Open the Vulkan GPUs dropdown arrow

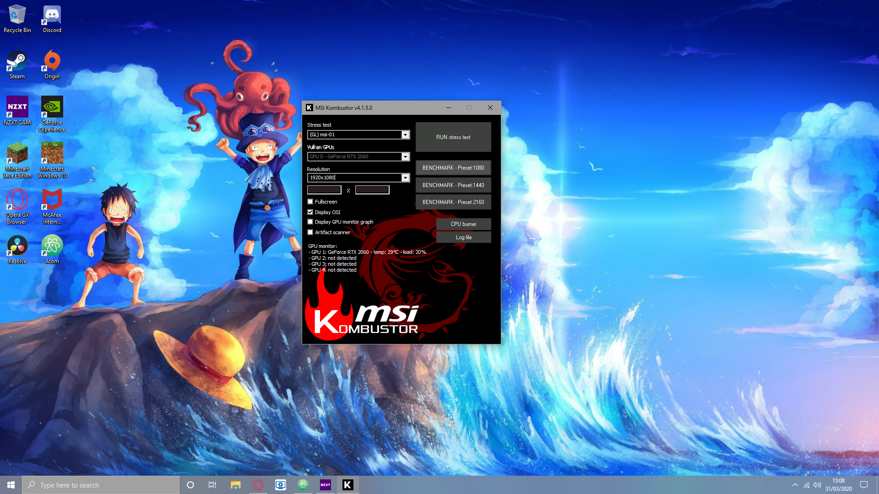405,157
